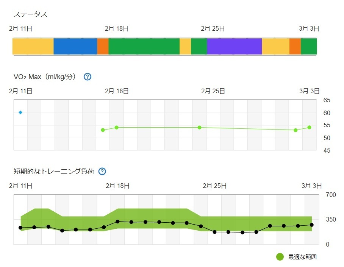Click the green 最適な範囲 legend circle
The width and height of the screenshot is (344, 267).
[280, 257]
